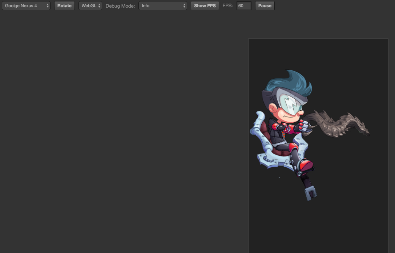Click the Show FPS button
The height and width of the screenshot is (253, 395).
(205, 5)
